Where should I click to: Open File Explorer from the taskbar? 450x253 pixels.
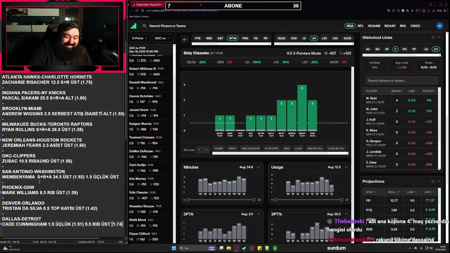pos(229,248)
